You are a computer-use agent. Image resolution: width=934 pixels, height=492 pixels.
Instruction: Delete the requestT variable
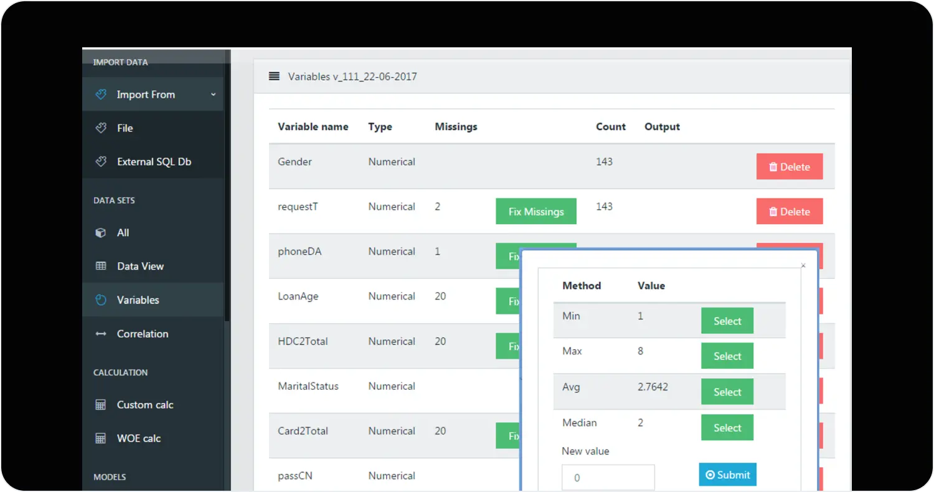(790, 211)
